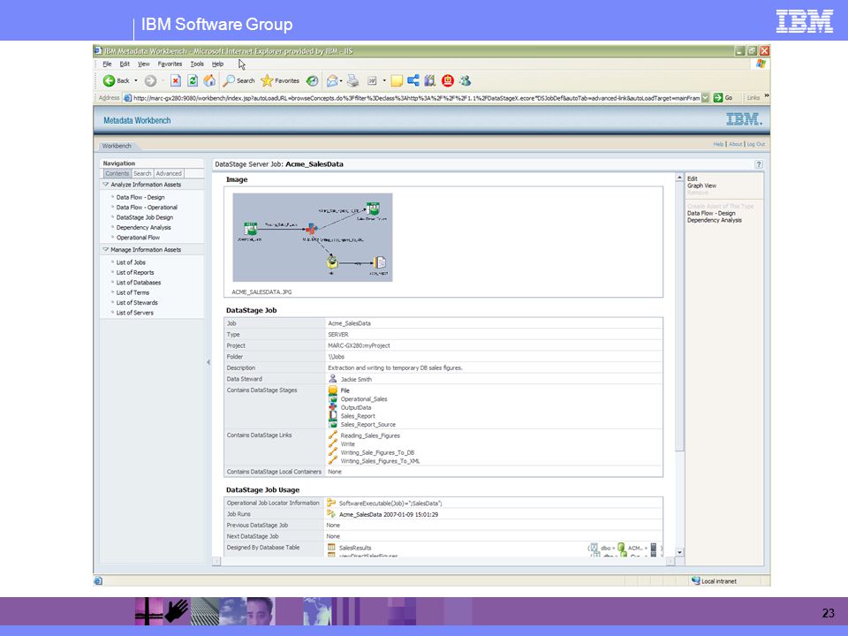This screenshot has height=636, width=848.
Task: Open the Writing_Sale_Figures_To_DB link
Action: pos(377,452)
